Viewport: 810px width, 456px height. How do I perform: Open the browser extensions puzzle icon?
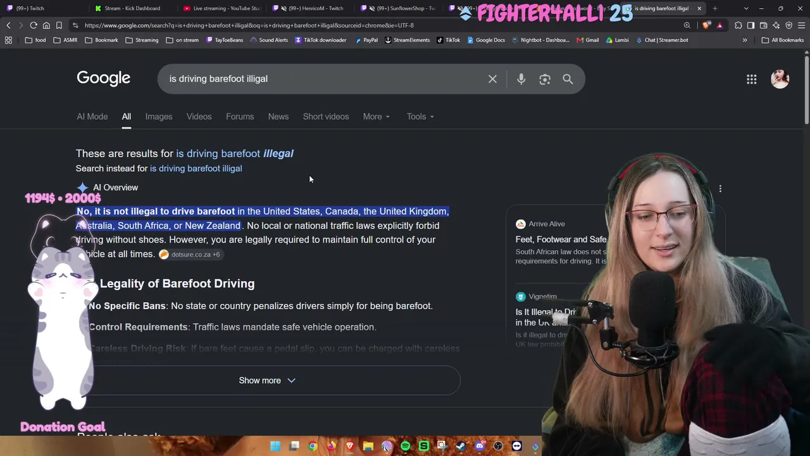pos(738,25)
